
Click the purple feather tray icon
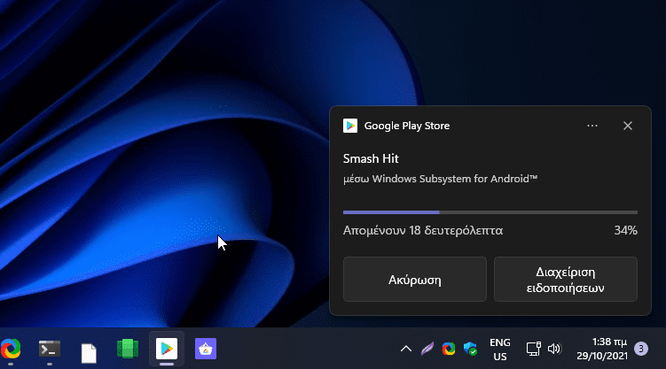427,349
